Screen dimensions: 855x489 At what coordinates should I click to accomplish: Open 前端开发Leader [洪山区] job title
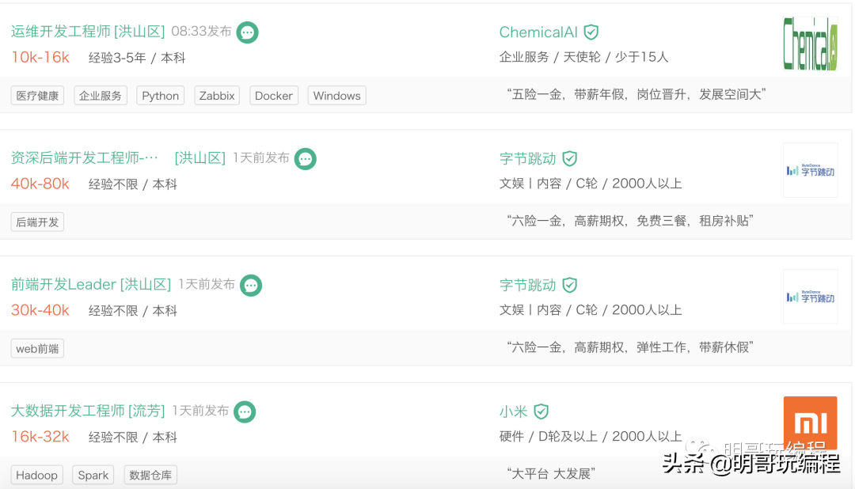91,285
